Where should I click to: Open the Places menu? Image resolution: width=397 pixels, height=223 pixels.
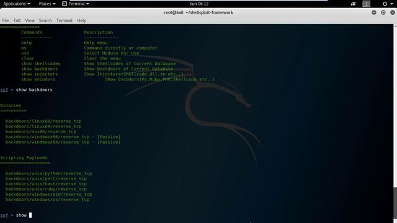47,4
